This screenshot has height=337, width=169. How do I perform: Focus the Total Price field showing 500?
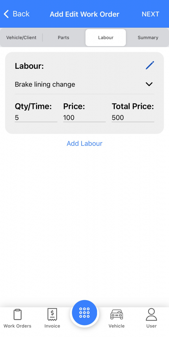coord(133,118)
